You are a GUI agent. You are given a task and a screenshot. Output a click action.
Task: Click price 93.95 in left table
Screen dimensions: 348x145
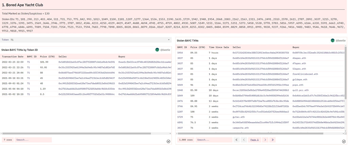click(43, 67)
